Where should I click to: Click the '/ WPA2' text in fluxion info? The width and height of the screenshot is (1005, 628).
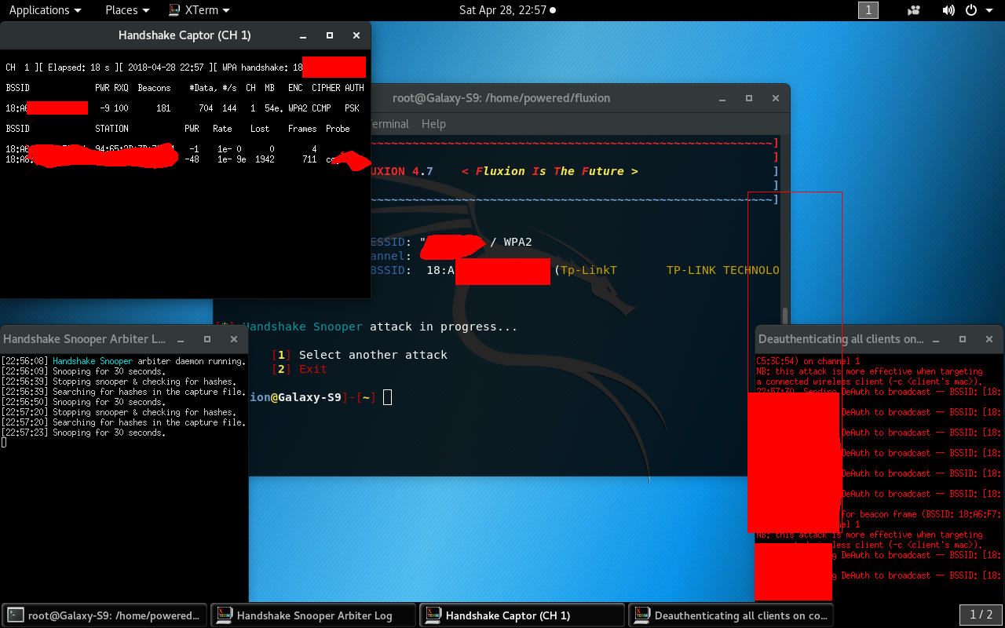(x=511, y=242)
